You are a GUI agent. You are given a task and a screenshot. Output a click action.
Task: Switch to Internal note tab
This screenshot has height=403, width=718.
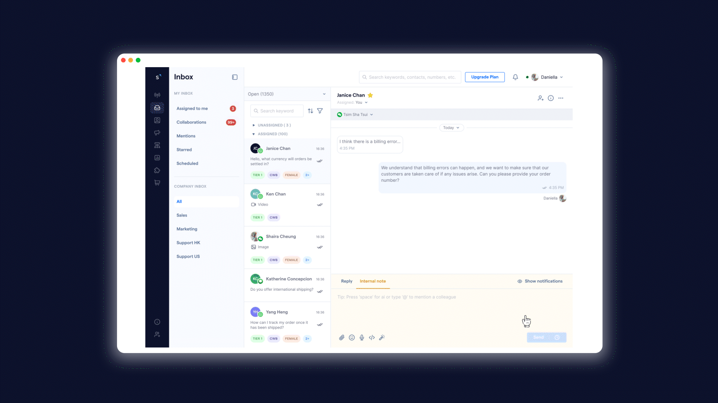tap(373, 281)
